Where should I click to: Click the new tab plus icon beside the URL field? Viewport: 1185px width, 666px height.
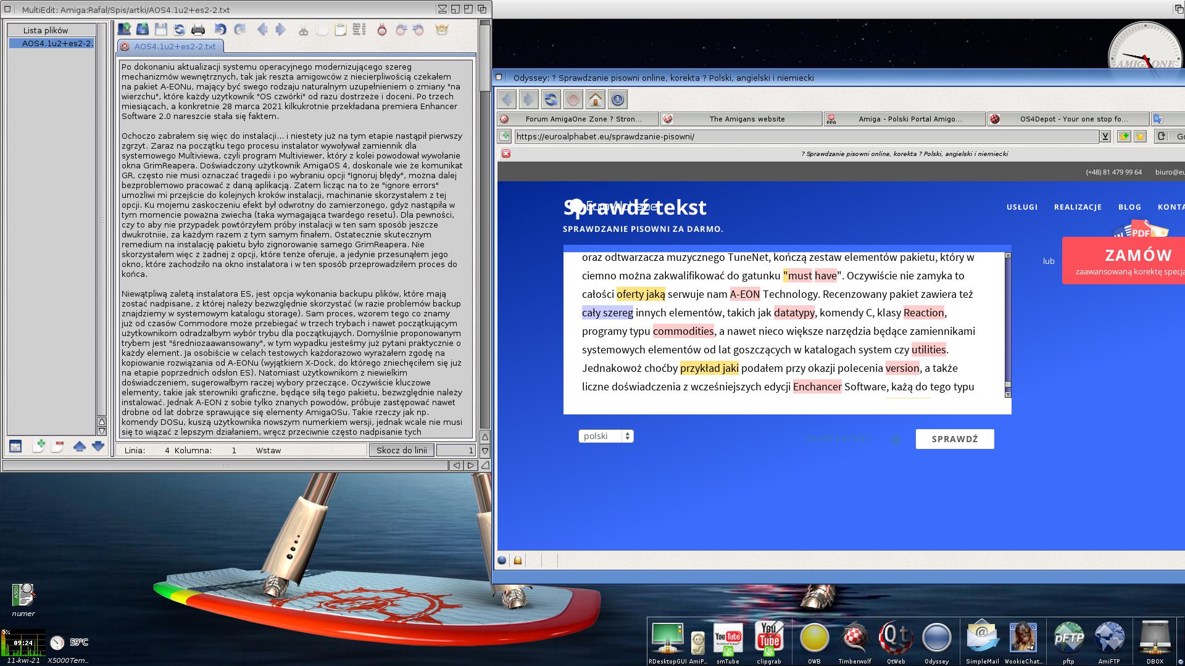(505, 136)
